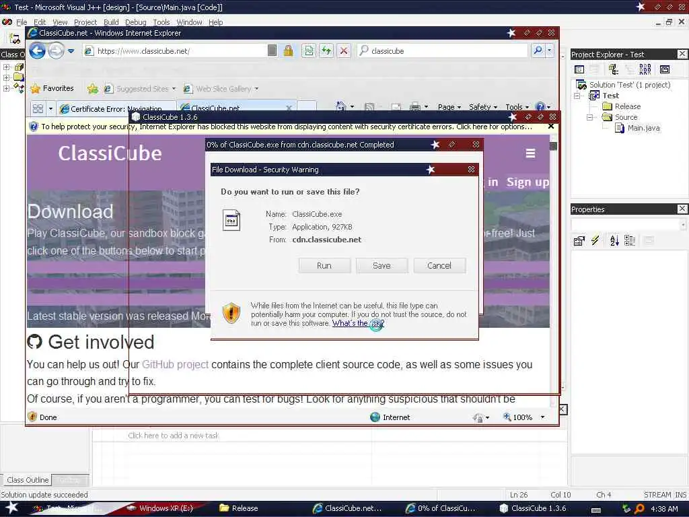
Task: Click Project Explorer Package View icon
Action: coord(613,69)
